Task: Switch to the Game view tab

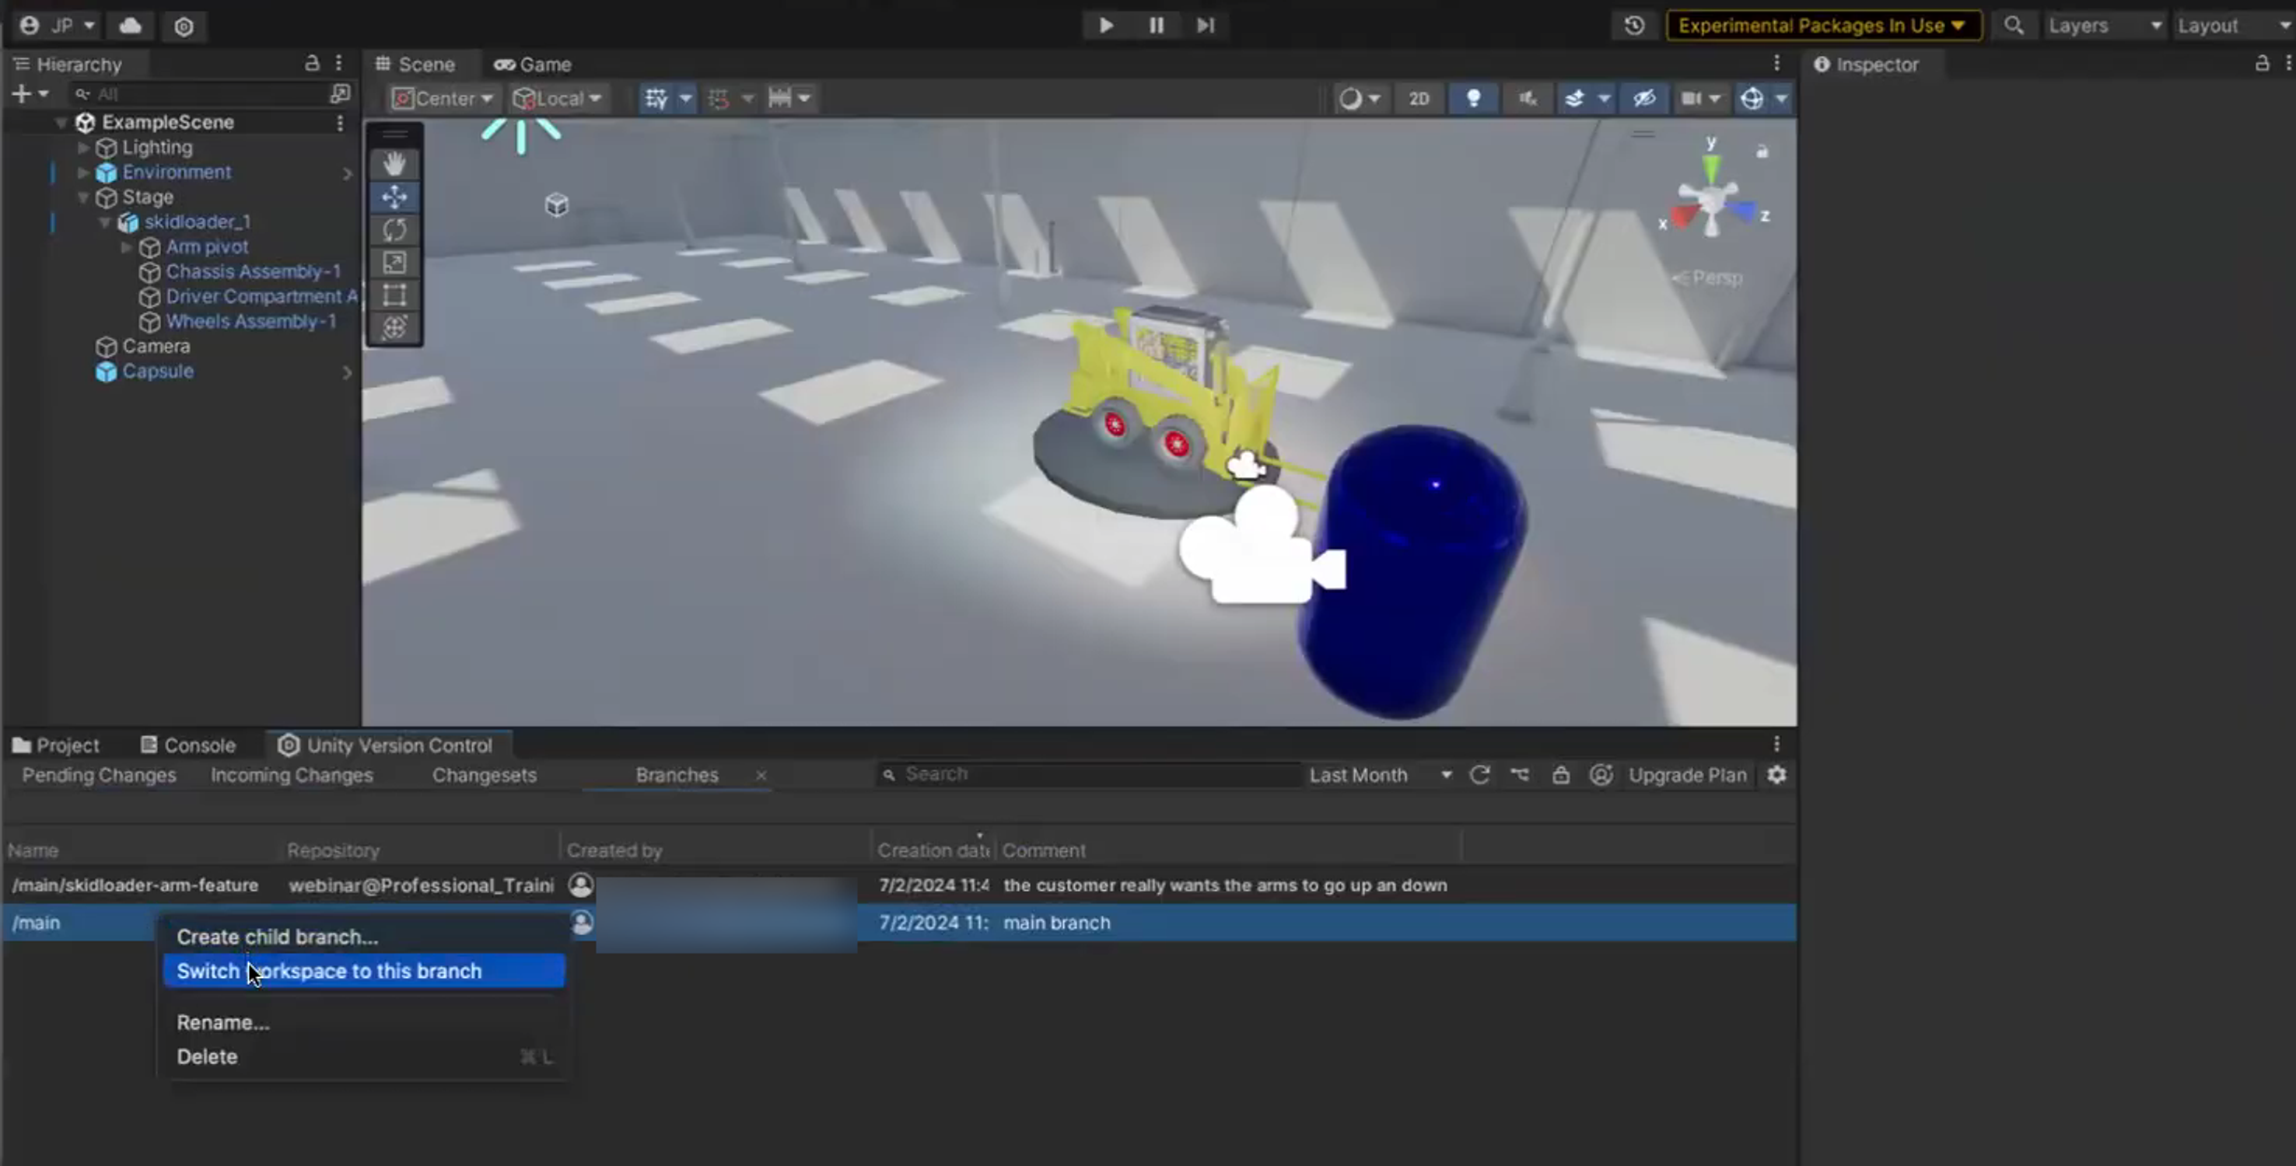Action: click(x=533, y=65)
